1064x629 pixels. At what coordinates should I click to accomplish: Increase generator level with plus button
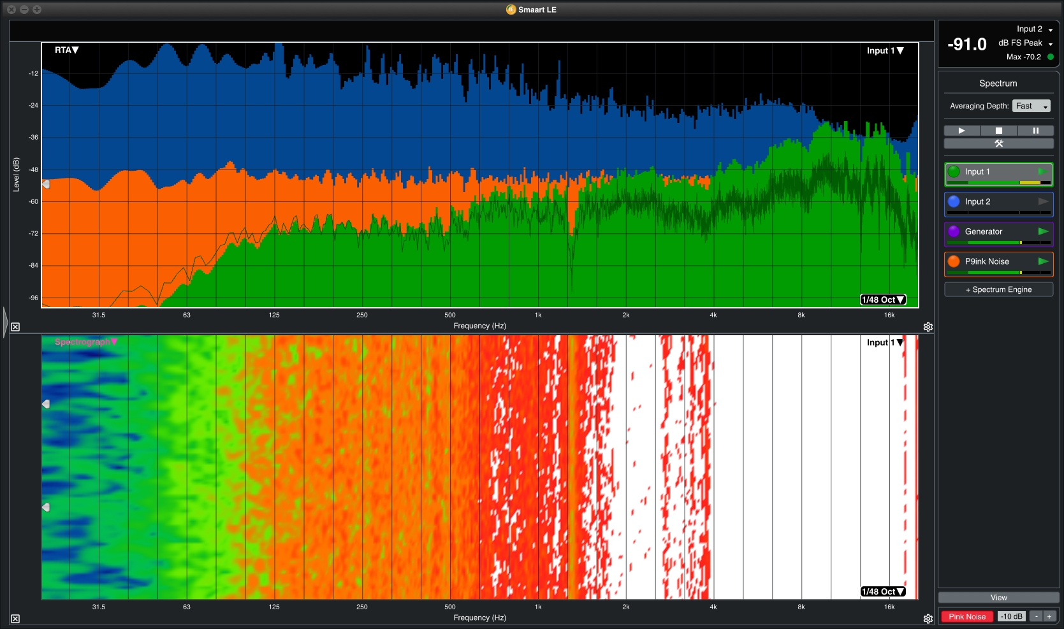tap(1049, 616)
